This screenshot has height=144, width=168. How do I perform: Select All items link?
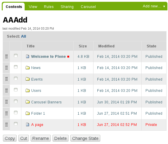coord(23,36)
